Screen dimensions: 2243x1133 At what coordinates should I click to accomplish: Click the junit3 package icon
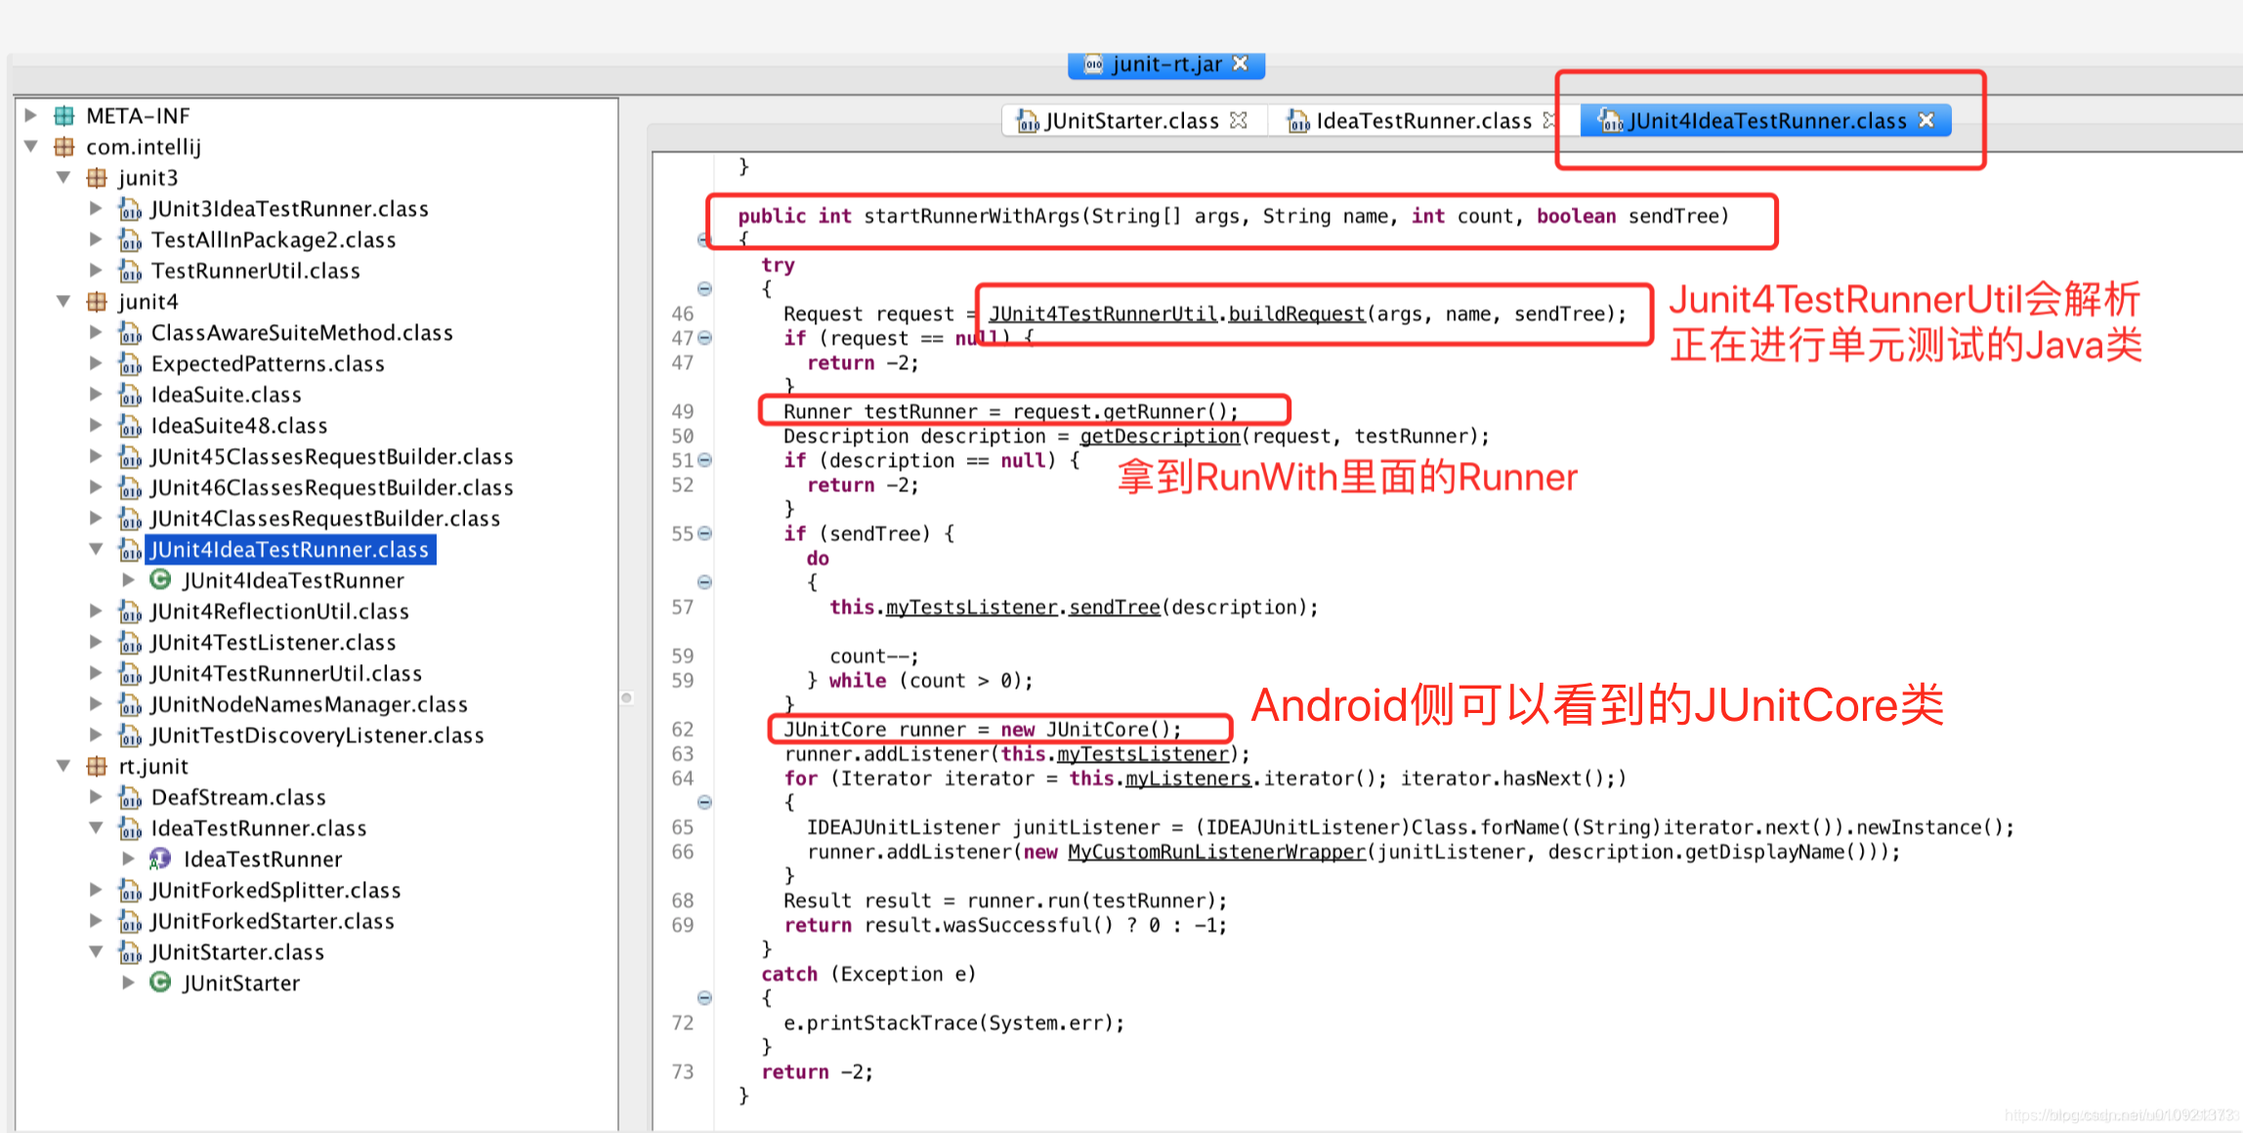pyautogui.click(x=97, y=178)
